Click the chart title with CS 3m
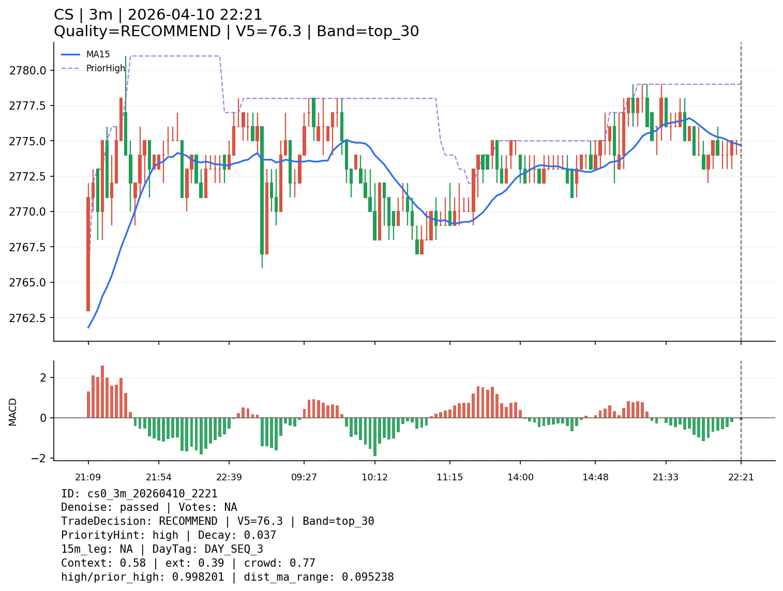783x591 pixels. click(x=158, y=15)
